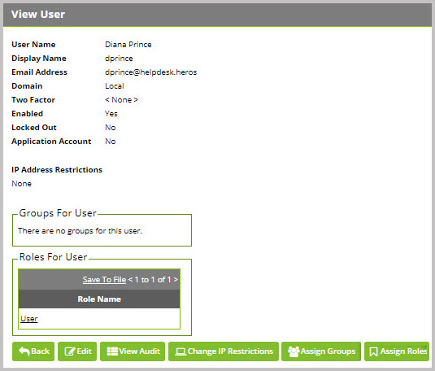Image resolution: width=435 pixels, height=371 pixels.
Task: Click the dprince@helpdesk.heros email address
Action: (x=151, y=72)
